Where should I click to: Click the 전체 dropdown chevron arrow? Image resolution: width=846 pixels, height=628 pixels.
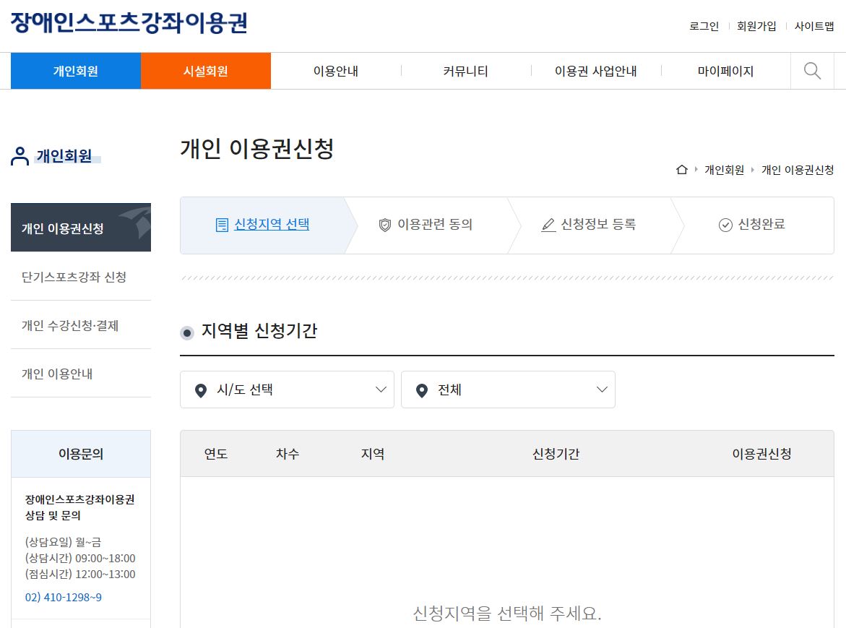(601, 390)
